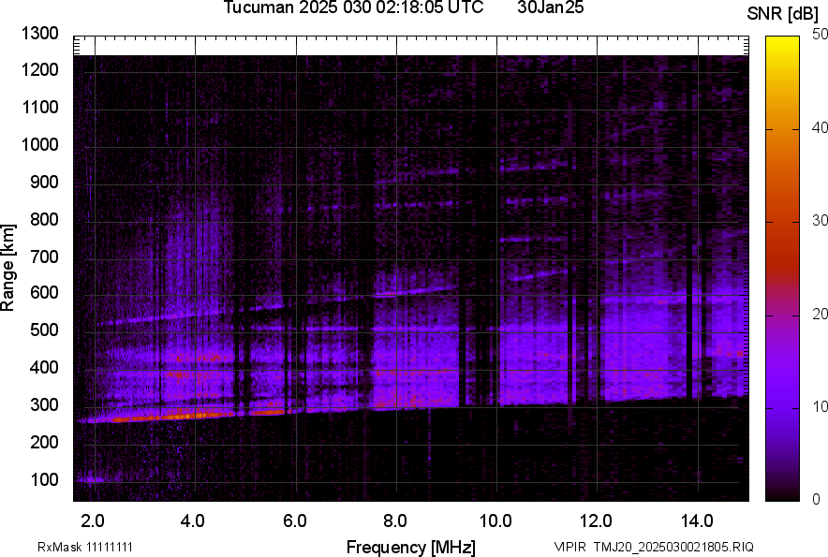Pick the black bottom of the SNR colorbar

(x=781, y=496)
